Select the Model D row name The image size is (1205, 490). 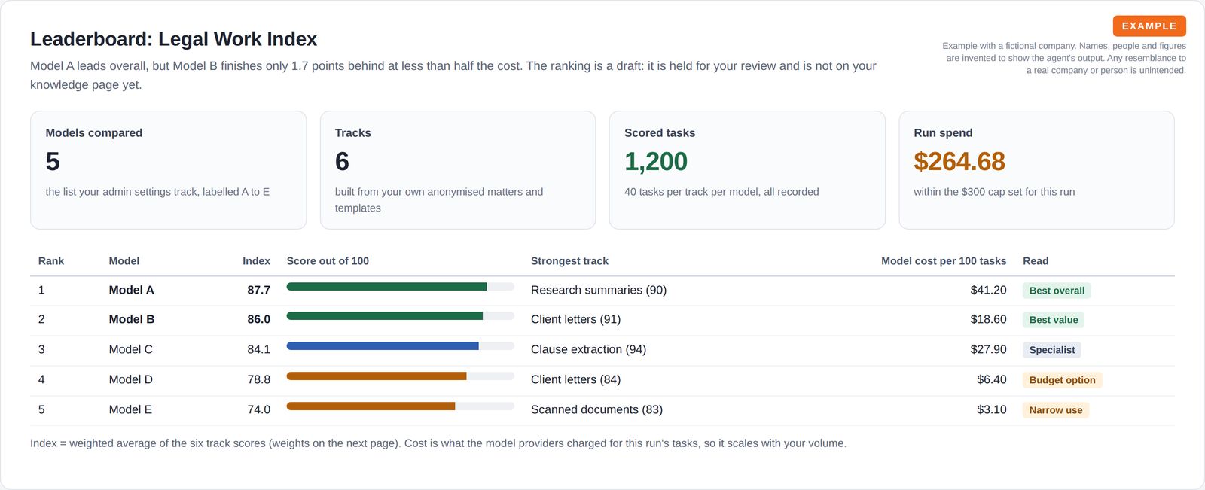point(131,379)
